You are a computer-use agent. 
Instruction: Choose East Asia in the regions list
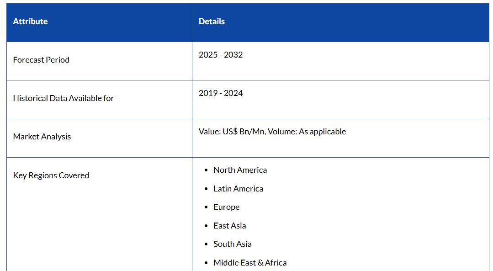pyautogui.click(x=229, y=226)
